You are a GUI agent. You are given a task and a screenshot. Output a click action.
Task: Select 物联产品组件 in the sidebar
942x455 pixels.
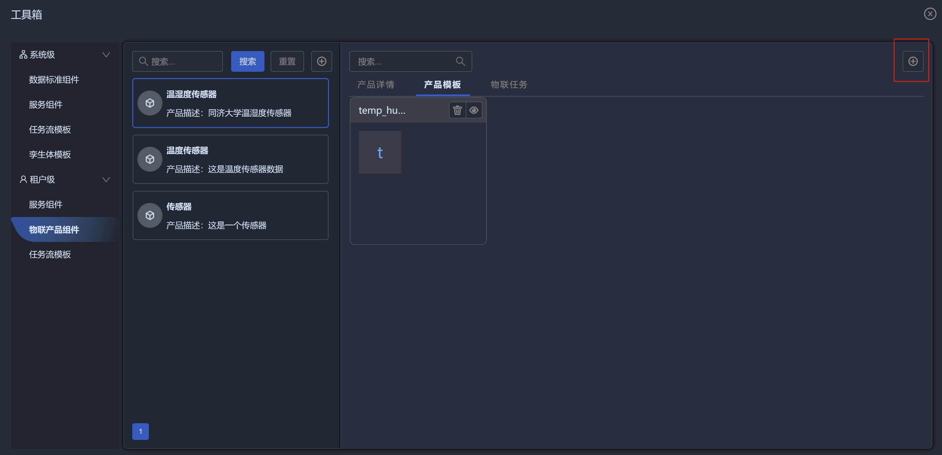pyautogui.click(x=65, y=229)
